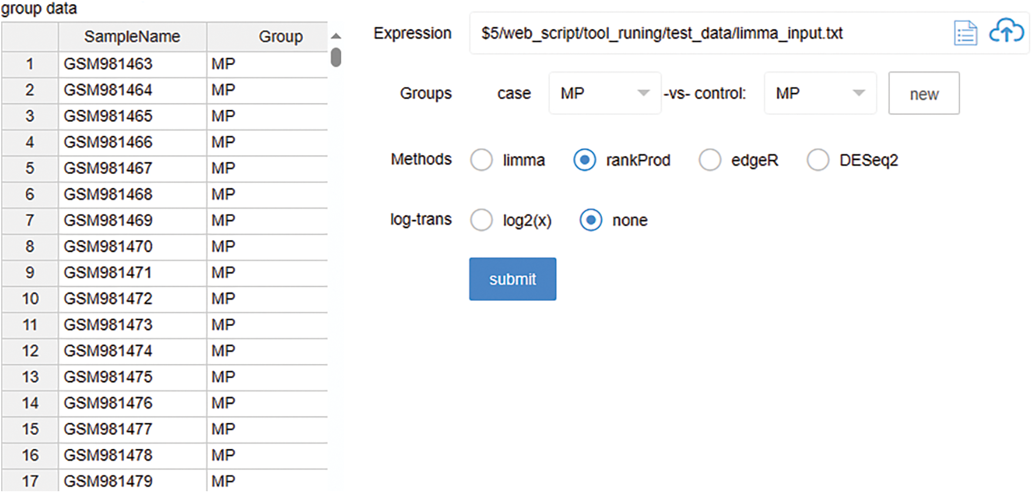
Task: Enable log2(x) transformation
Action: coord(482,221)
